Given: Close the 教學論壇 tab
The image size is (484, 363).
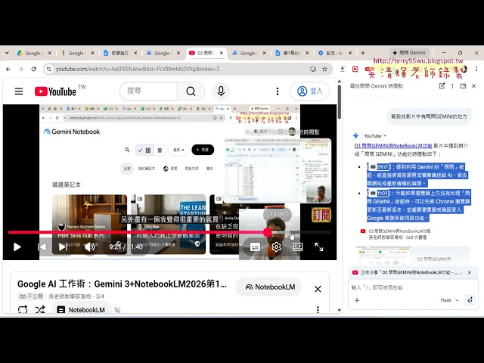Looking at the screenshot, I should point(135,53).
